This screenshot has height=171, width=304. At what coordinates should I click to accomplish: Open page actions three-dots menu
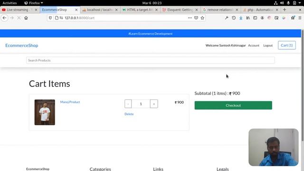[x=190, y=18]
